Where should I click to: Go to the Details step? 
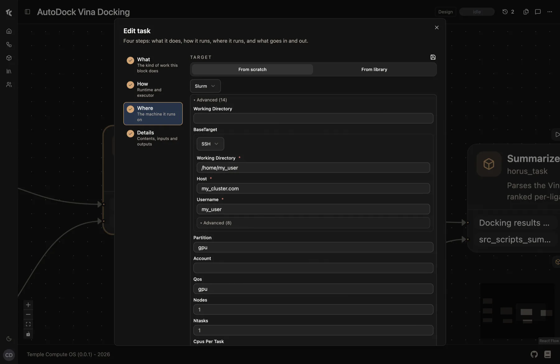(x=153, y=138)
